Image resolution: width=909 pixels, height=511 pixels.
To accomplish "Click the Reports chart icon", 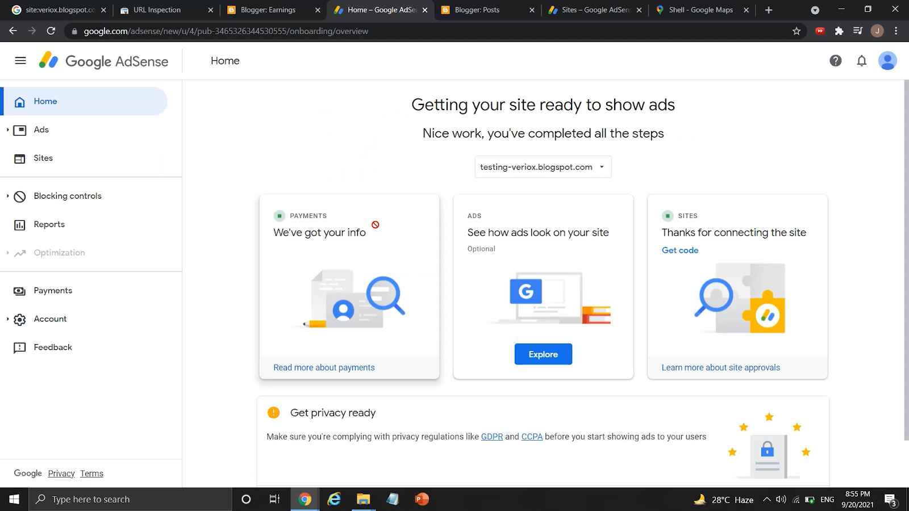I will tap(20, 225).
